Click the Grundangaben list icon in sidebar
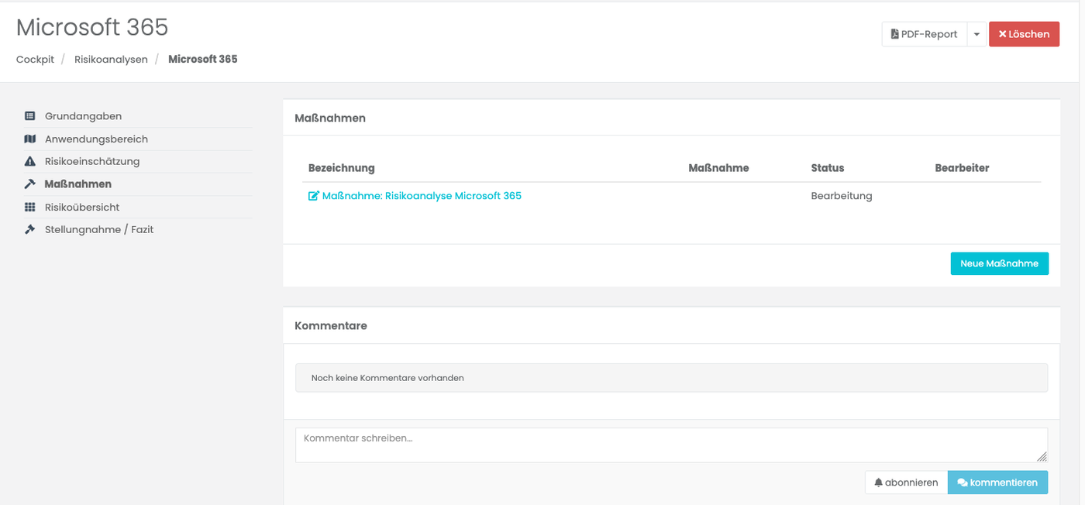Screen dimensions: 1085x505 click(x=30, y=116)
